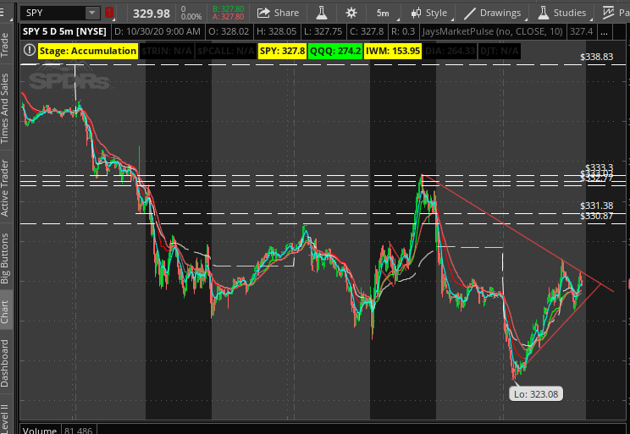Click the Volume subgraph label
The width and height of the screenshot is (630, 434).
[39, 430]
